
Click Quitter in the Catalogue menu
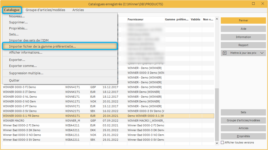(x=14, y=81)
